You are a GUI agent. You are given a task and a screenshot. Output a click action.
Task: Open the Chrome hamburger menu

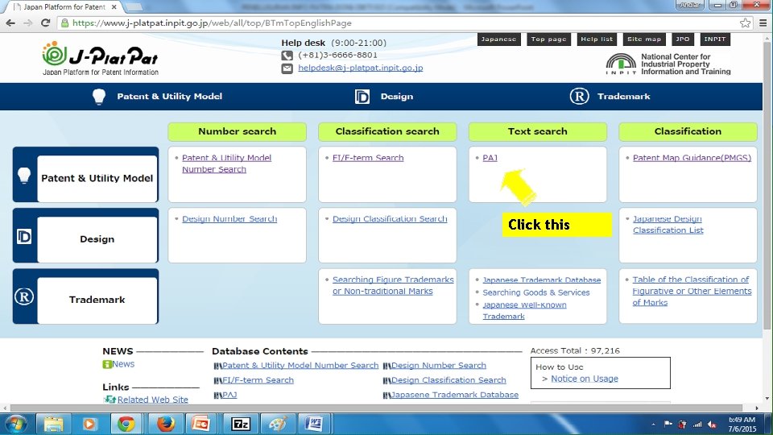[x=763, y=23]
